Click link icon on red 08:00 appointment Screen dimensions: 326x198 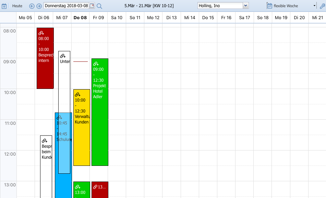point(41,33)
